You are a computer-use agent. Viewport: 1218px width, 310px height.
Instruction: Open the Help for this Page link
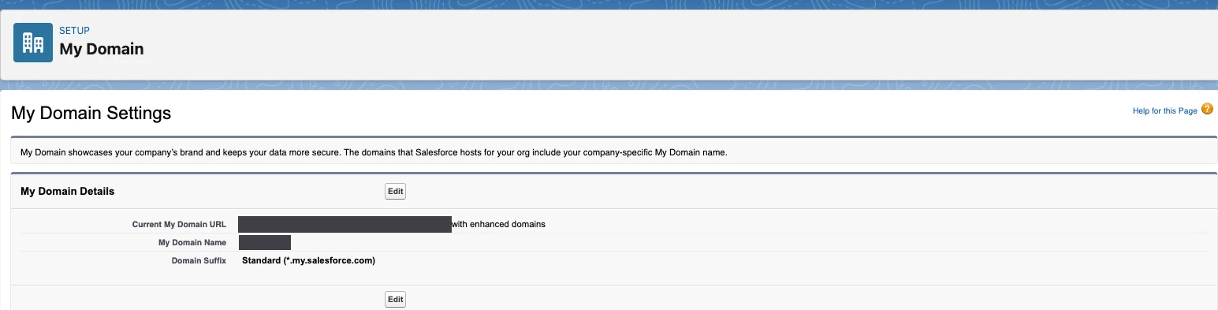[x=1164, y=111]
